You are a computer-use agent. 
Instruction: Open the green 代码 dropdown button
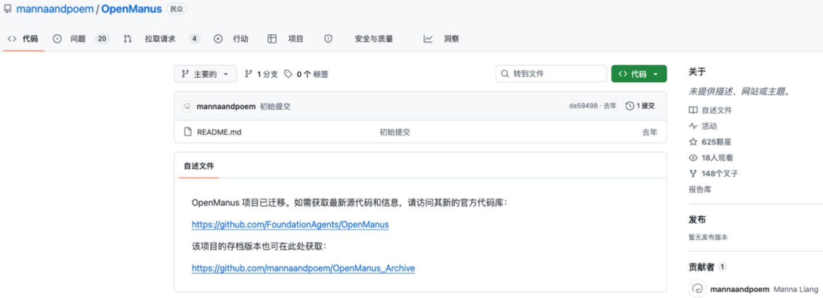639,74
